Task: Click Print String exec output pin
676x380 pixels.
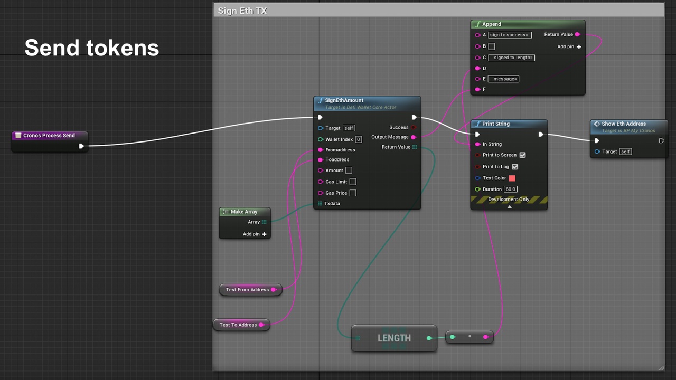Action: [541, 135]
